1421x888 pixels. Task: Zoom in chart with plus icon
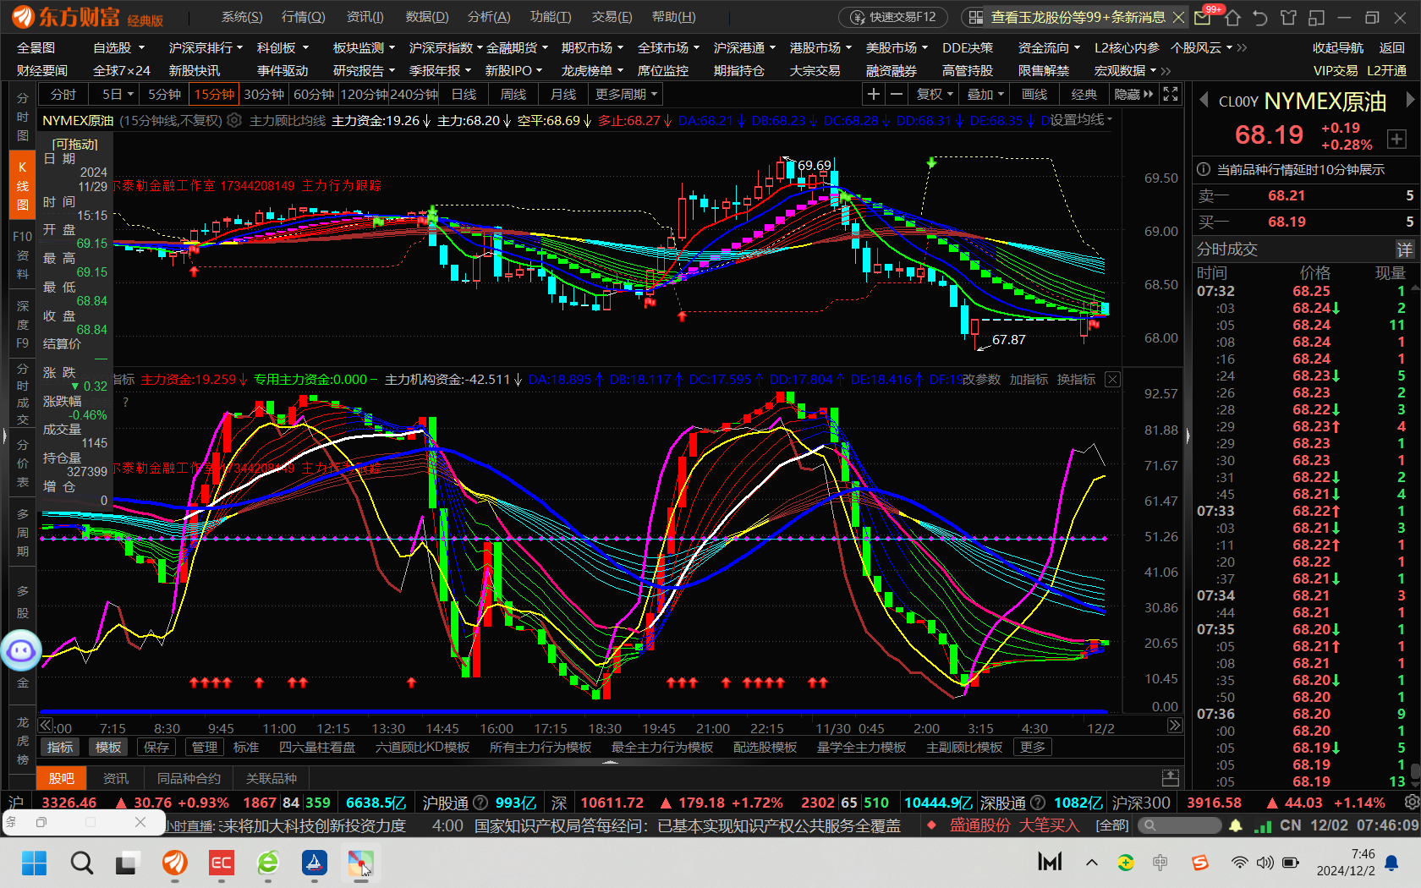tap(874, 95)
